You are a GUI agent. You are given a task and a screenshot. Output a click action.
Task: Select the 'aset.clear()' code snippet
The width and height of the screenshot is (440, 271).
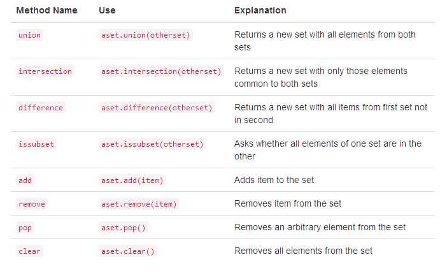pyautogui.click(x=128, y=251)
